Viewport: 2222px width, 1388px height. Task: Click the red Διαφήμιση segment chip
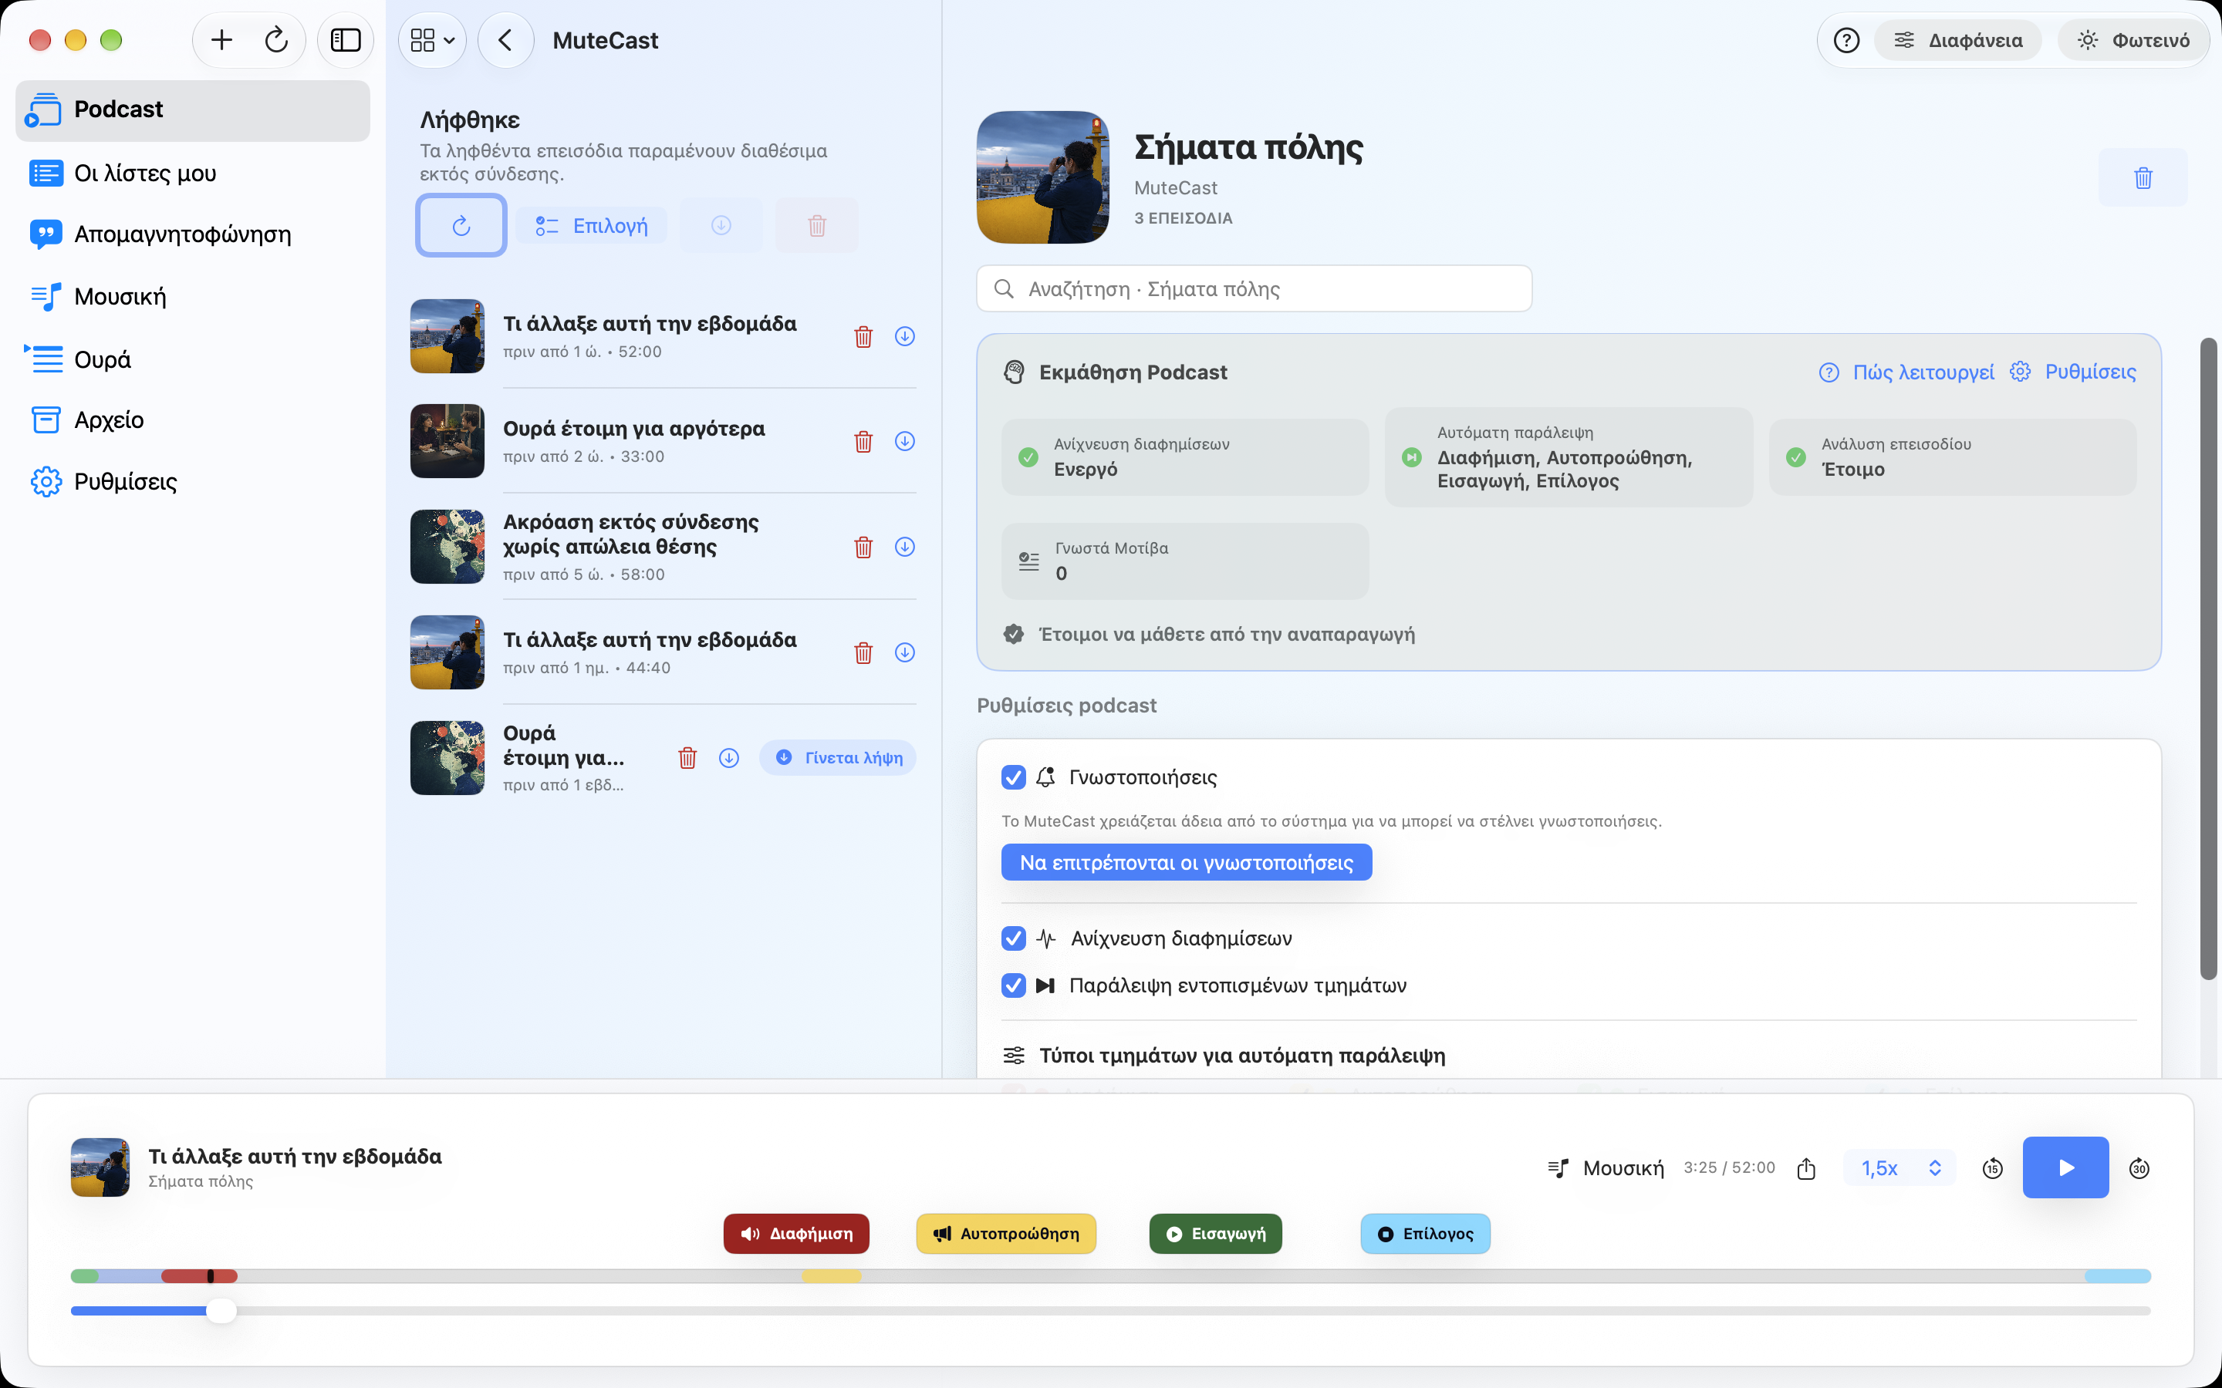pyautogui.click(x=796, y=1234)
